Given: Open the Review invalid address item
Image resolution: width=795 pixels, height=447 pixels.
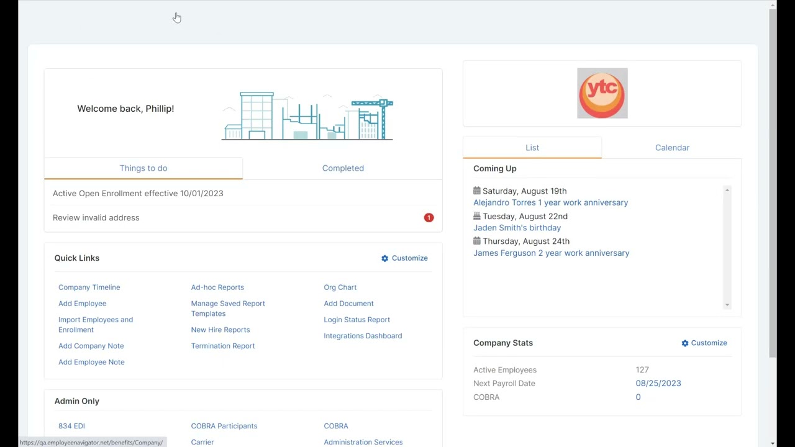Looking at the screenshot, I should [96, 218].
